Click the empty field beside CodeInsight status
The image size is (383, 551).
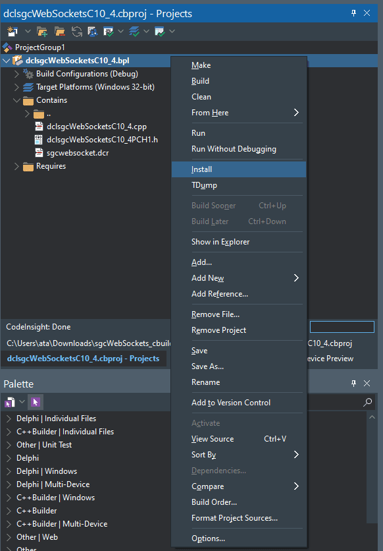[x=342, y=327]
